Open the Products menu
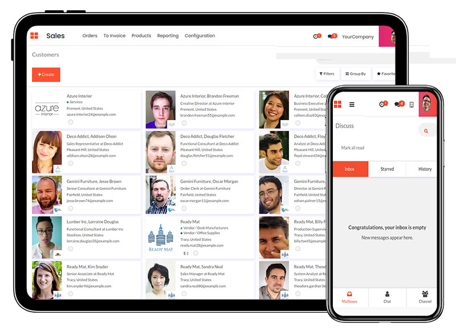Image resolution: width=456 pixels, height=332 pixels. [x=141, y=36]
